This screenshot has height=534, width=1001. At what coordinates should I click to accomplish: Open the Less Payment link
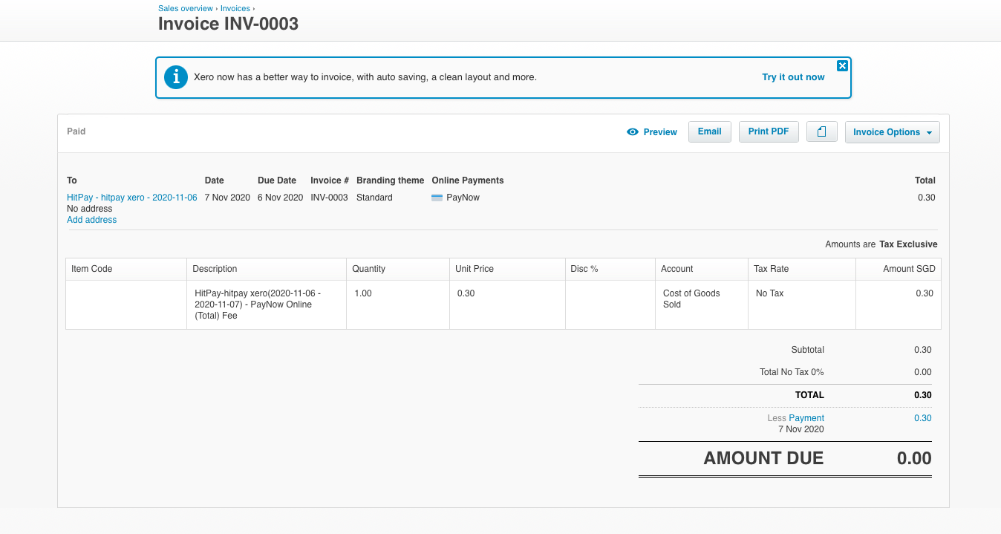[806, 418]
